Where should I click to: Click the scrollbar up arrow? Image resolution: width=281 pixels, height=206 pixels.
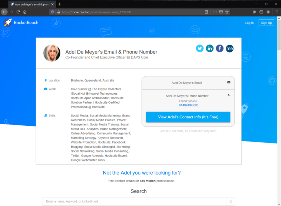click(279, 18)
